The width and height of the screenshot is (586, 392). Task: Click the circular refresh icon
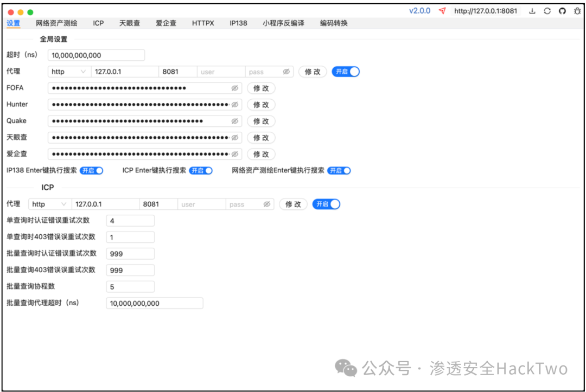pos(547,11)
